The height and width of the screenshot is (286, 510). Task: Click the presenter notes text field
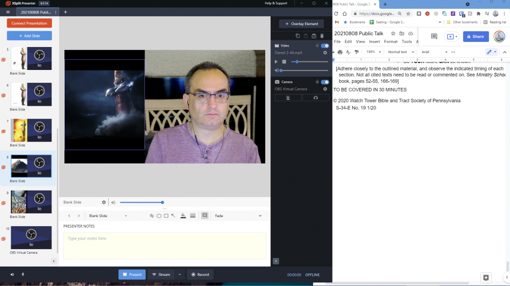tap(165, 246)
